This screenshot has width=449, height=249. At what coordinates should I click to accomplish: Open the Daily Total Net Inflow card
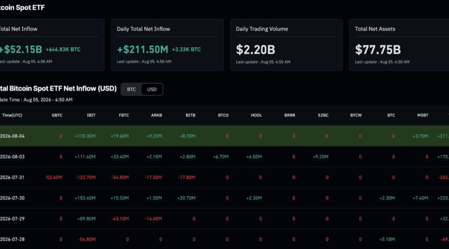[x=167, y=45]
